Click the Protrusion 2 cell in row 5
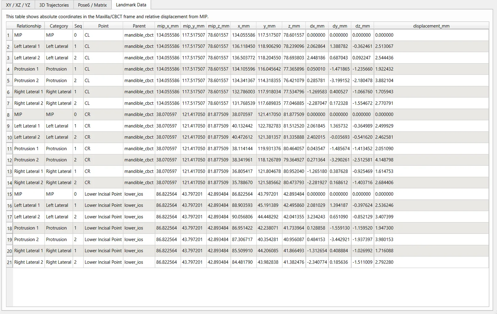 point(29,80)
